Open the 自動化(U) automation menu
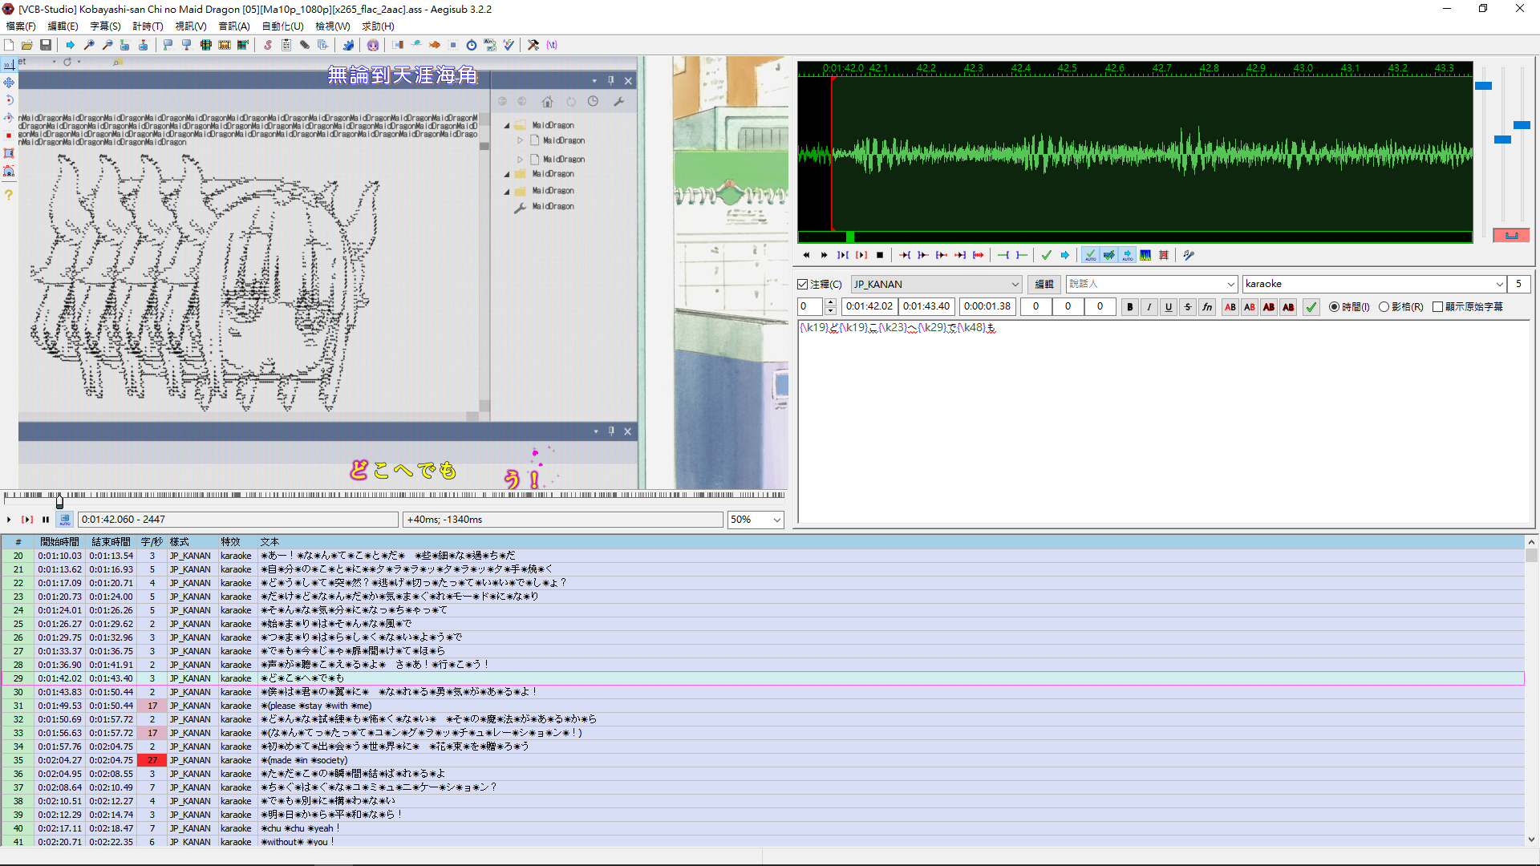The height and width of the screenshot is (866, 1540). 282,26
